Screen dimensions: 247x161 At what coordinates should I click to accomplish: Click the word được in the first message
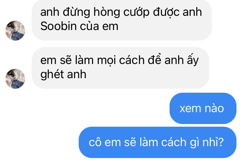pyautogui.click(x=166, y=12)
